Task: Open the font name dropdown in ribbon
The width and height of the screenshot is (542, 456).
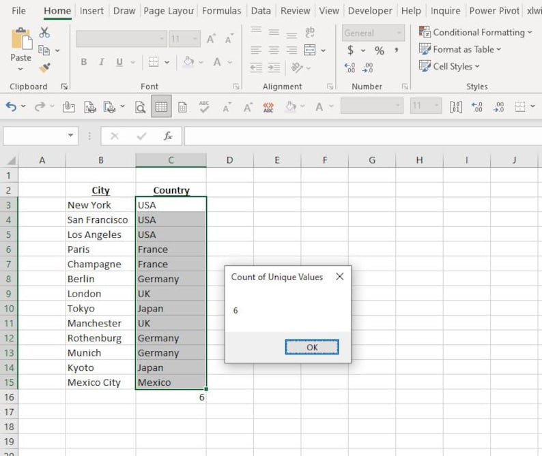Action: [161, 39]
